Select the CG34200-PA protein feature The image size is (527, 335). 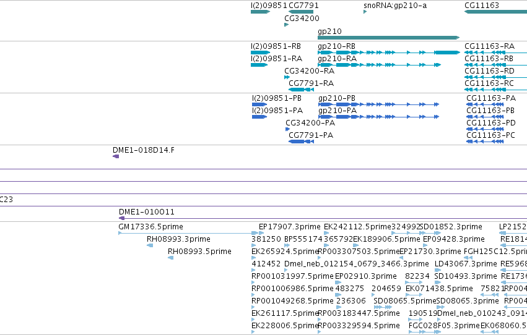287,129
